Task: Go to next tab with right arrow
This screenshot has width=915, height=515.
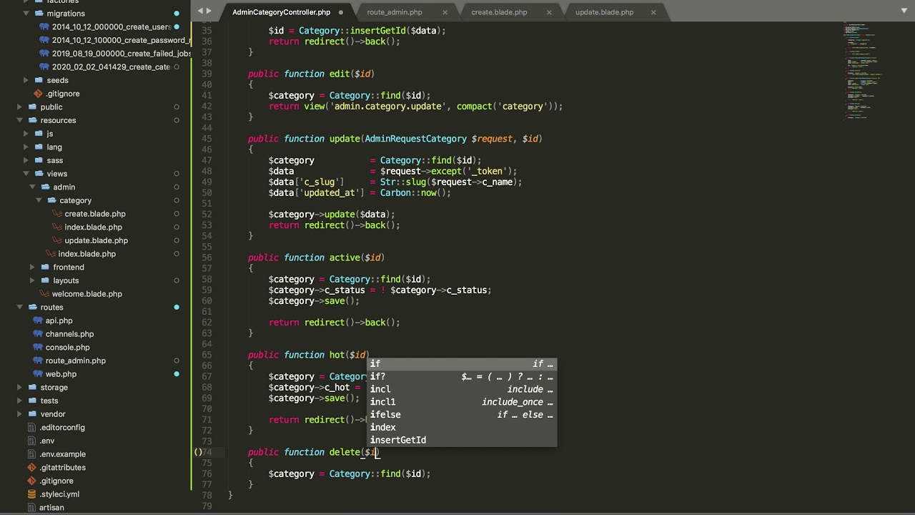Action: 209,11
